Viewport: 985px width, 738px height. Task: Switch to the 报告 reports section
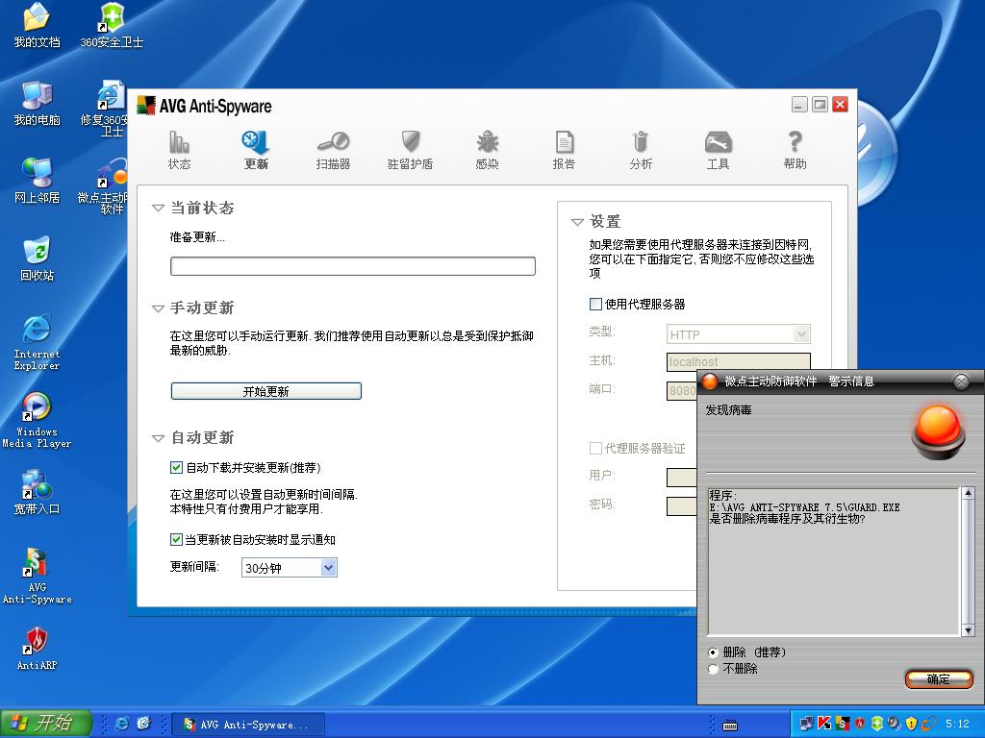564,149
